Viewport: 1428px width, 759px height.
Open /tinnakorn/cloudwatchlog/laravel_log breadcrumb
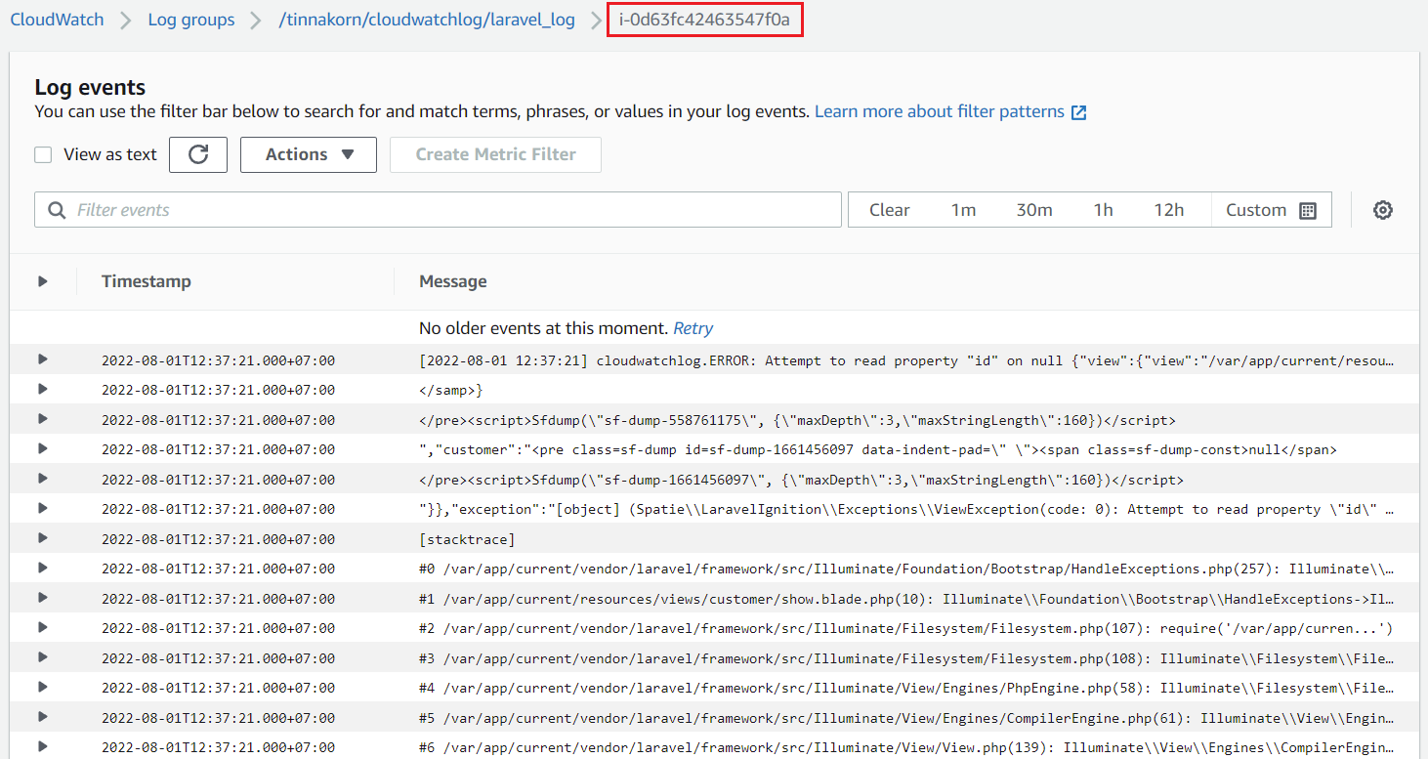coord(427,20)
